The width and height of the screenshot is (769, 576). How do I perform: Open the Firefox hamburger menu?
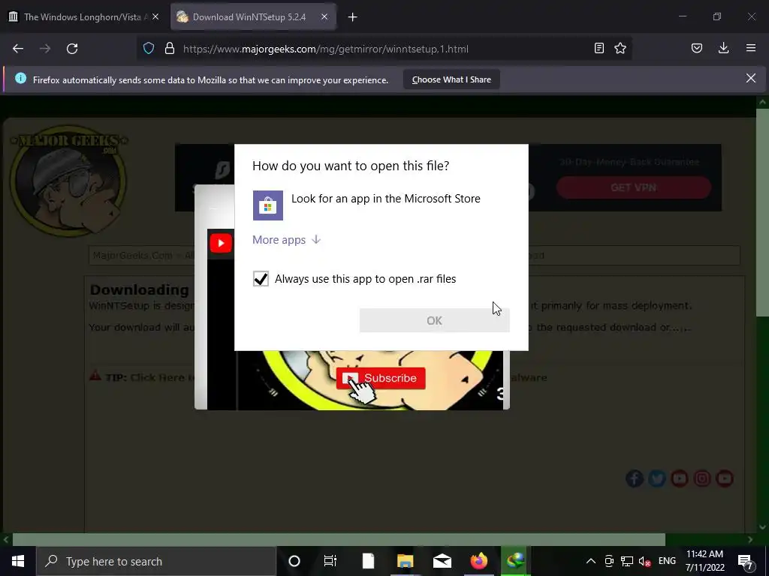[x=751, y=49]
